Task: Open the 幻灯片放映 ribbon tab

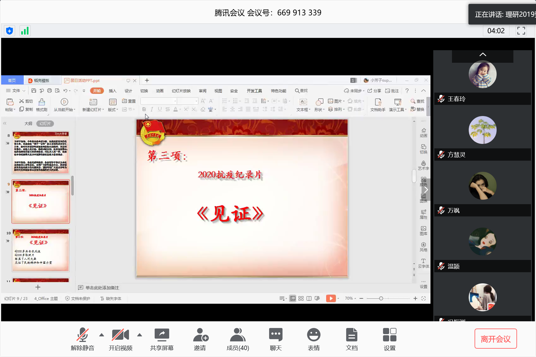Action: [x=181, y=91]
